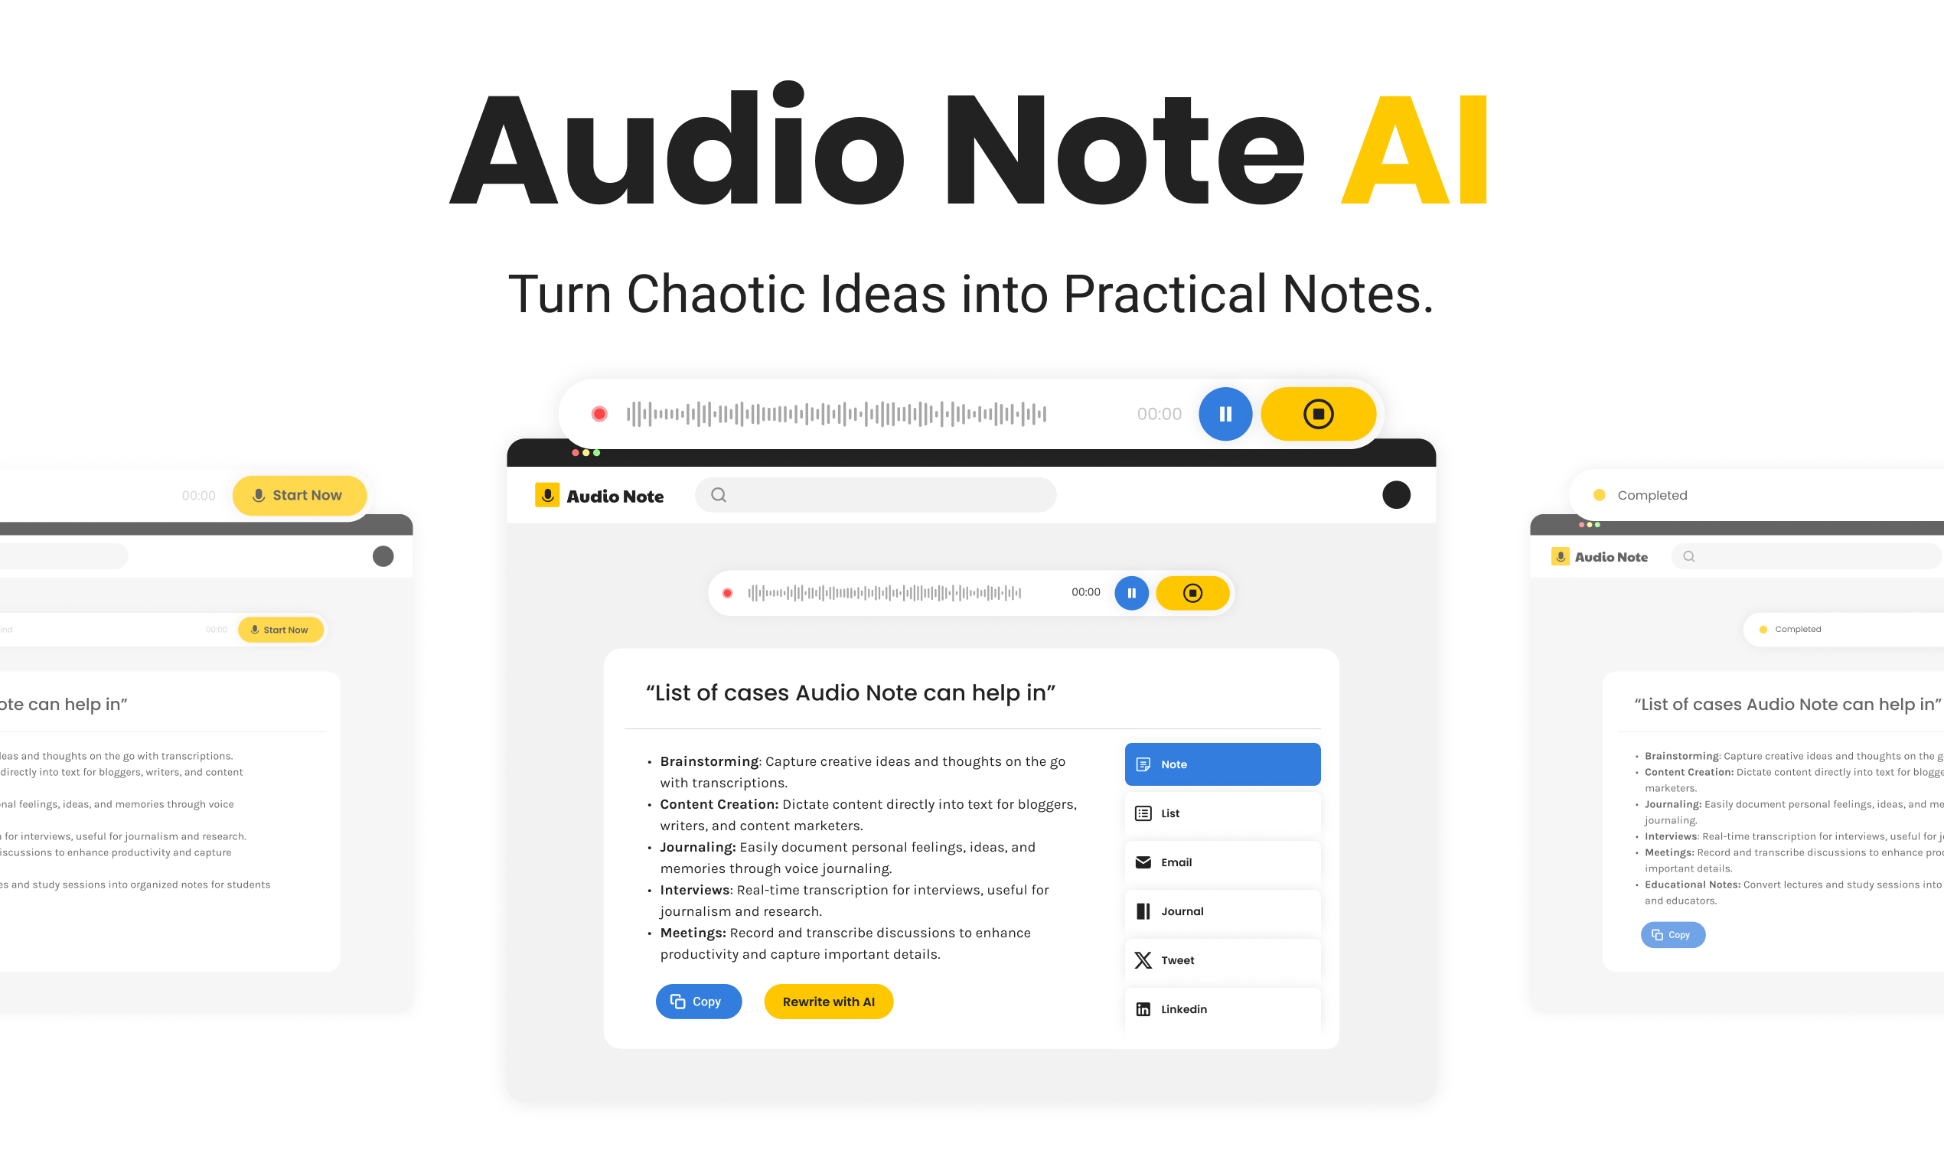This screenshot has height=1163, width=1944.
Task: Select the Note tab in format panel
Action: click(x=1222, y=764)
